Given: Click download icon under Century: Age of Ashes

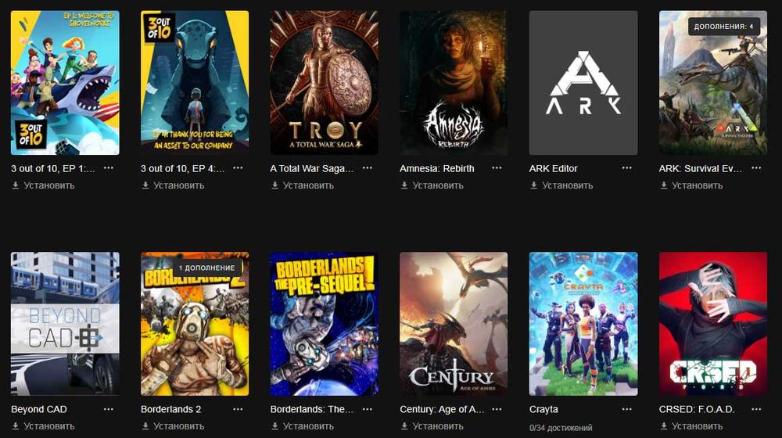Looking at the screenshot, I should (404, 426).
